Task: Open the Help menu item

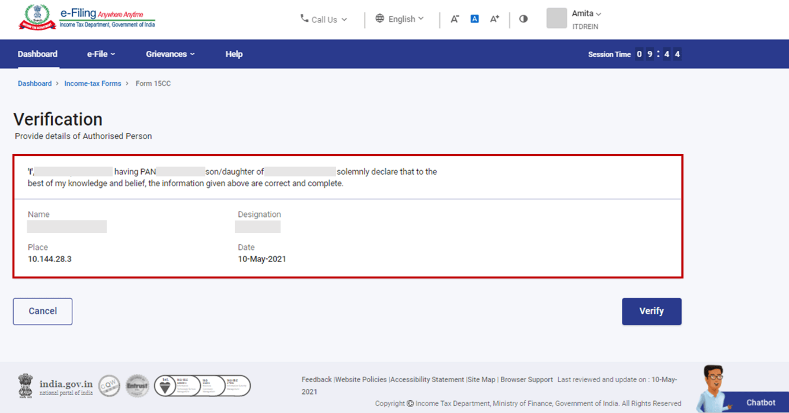Action: (234, 54)
